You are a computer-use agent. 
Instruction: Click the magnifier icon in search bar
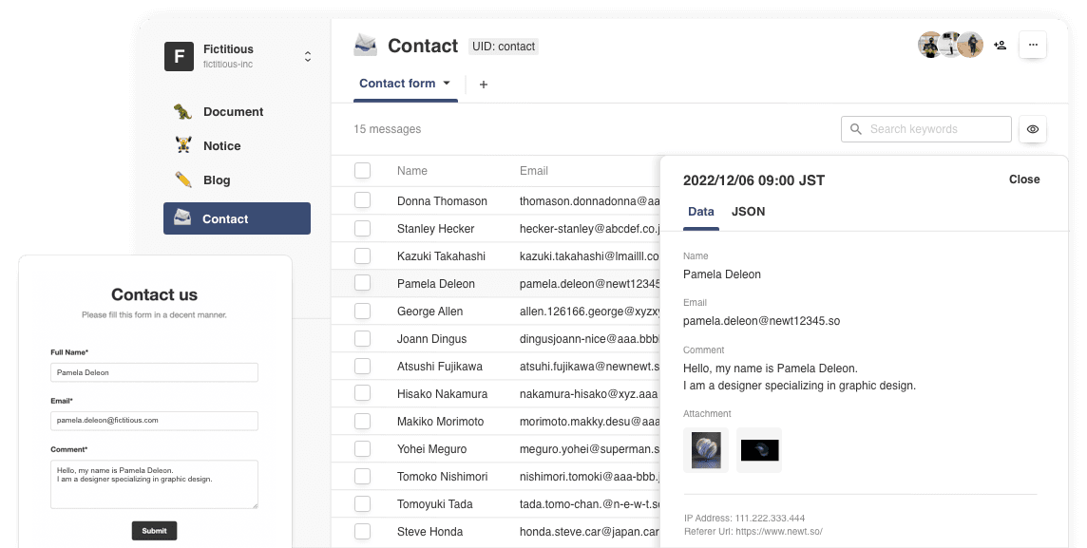coord(856,128)
